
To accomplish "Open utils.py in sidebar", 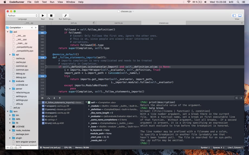I will [x=19, y=104].
